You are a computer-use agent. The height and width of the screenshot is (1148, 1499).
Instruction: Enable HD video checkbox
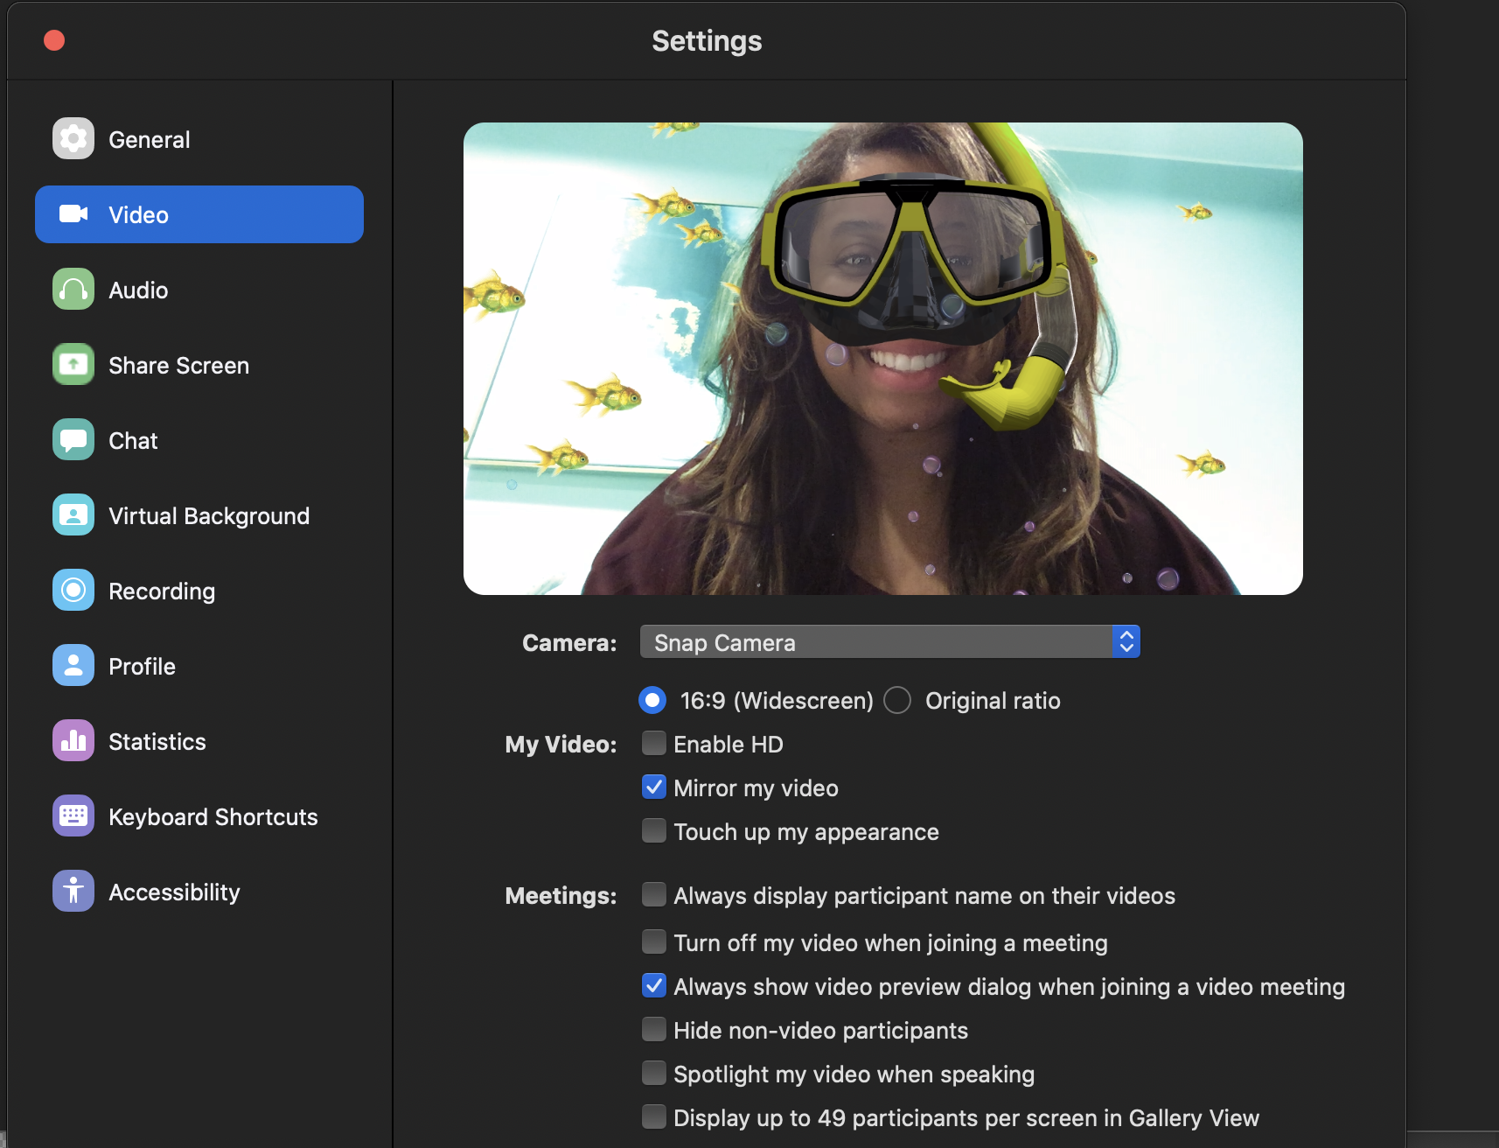pos(653,743)
